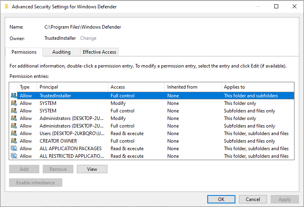304x207 pixels.
Task: Click the ALL APPLICATION PACKAGES package icon
Action: tap(14, 149)
